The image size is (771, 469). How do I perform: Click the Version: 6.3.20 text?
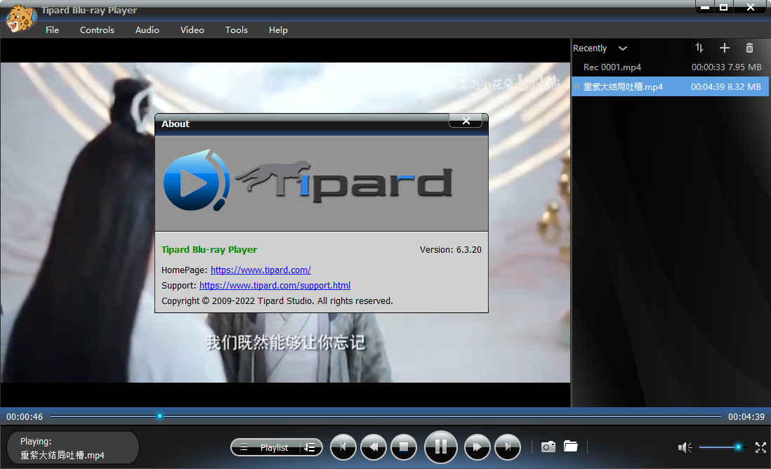click(x=450, y=250)
